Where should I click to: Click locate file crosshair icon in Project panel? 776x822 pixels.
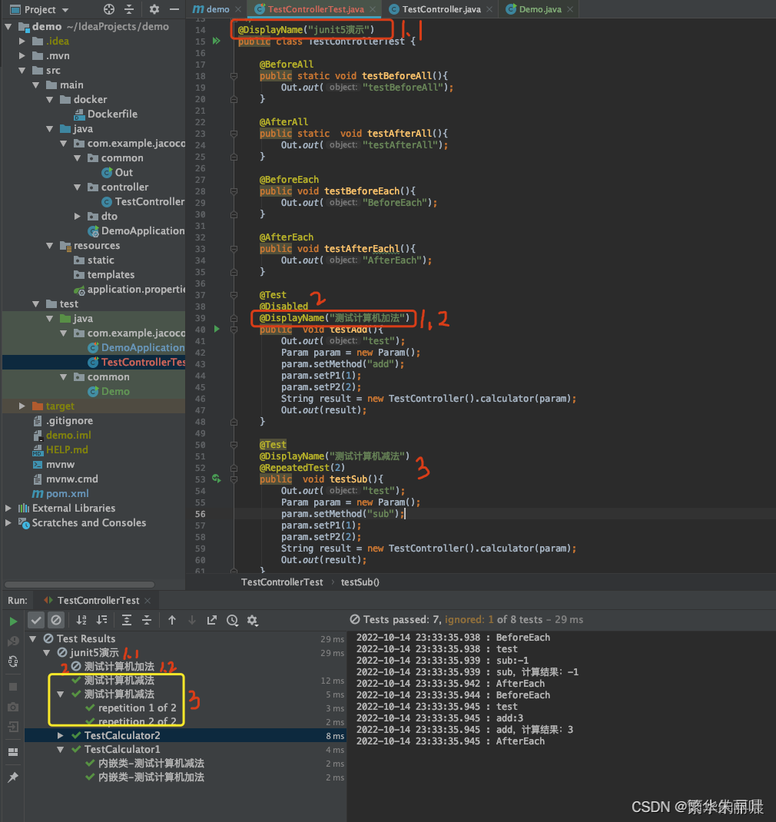click(109, 9)
